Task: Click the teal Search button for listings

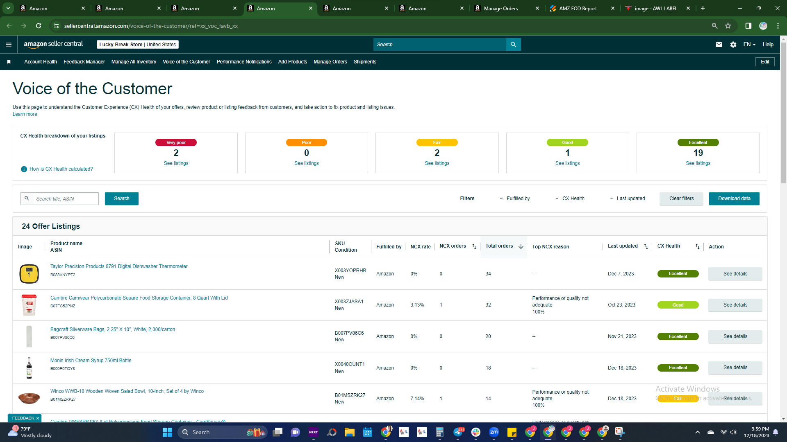Action: coord(122,198)
